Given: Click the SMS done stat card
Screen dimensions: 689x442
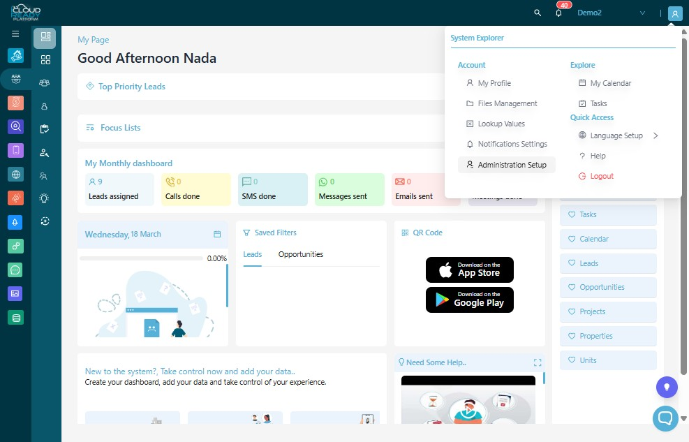Looking at the screenshot, I should 273,189.
